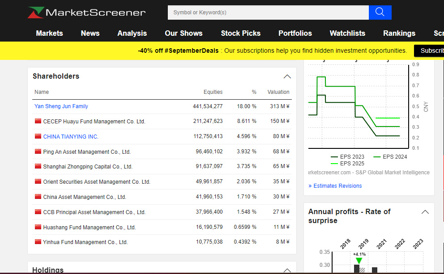The width and height of the screenshot is (444, 274).
Task: Toggle the Holdings section chevron
Action: (x=287, y=270)
